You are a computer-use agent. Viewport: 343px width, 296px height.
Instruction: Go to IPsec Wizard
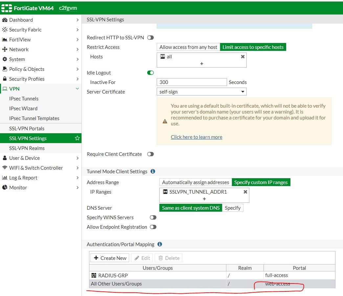click(23, 109)
